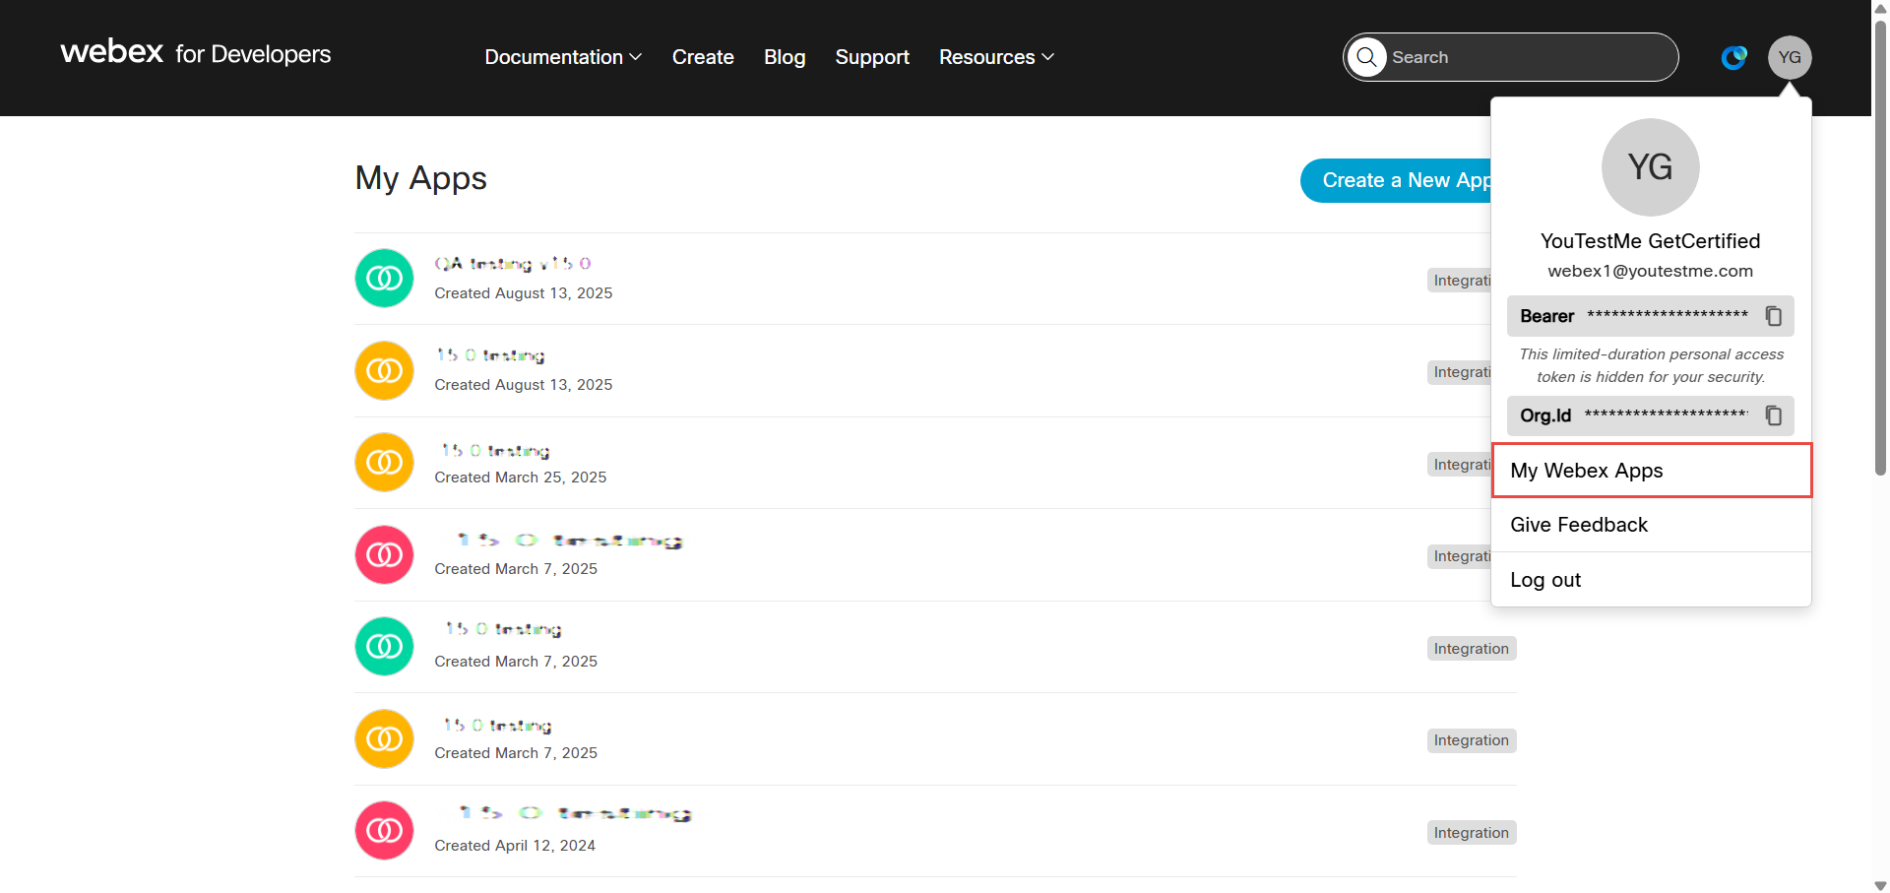The width and height of the screenshot is (1890, 893).
Task: Choose Give Feedback from profile menu
Action: click(1652, 525)
